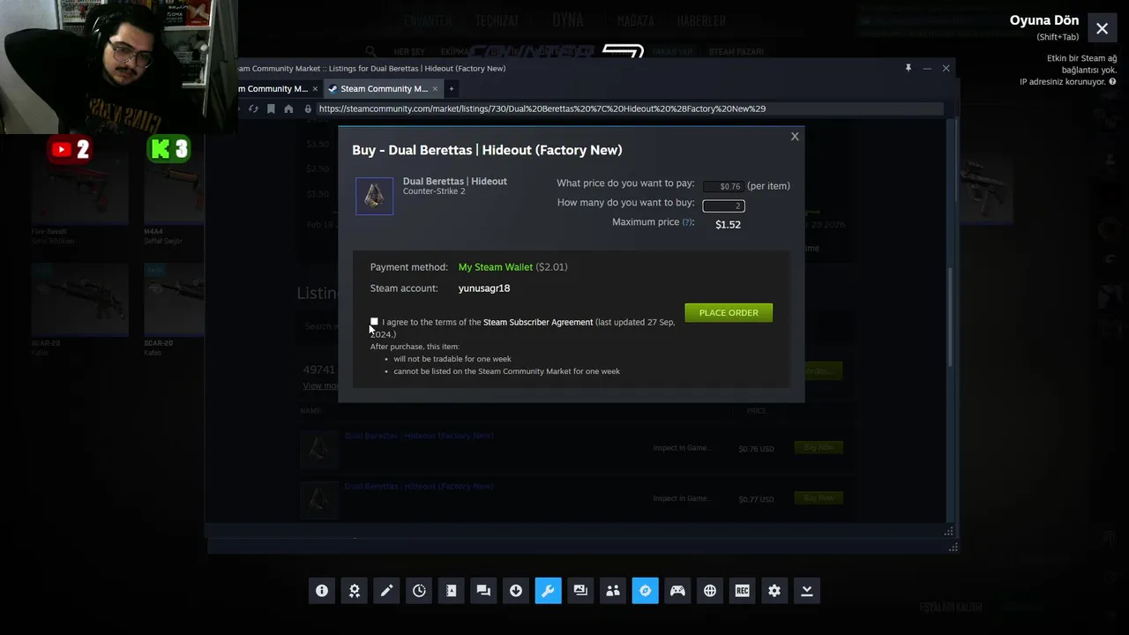
Task: Click the vertical scrollbar of the market page
Action: [x=950, y=317]
